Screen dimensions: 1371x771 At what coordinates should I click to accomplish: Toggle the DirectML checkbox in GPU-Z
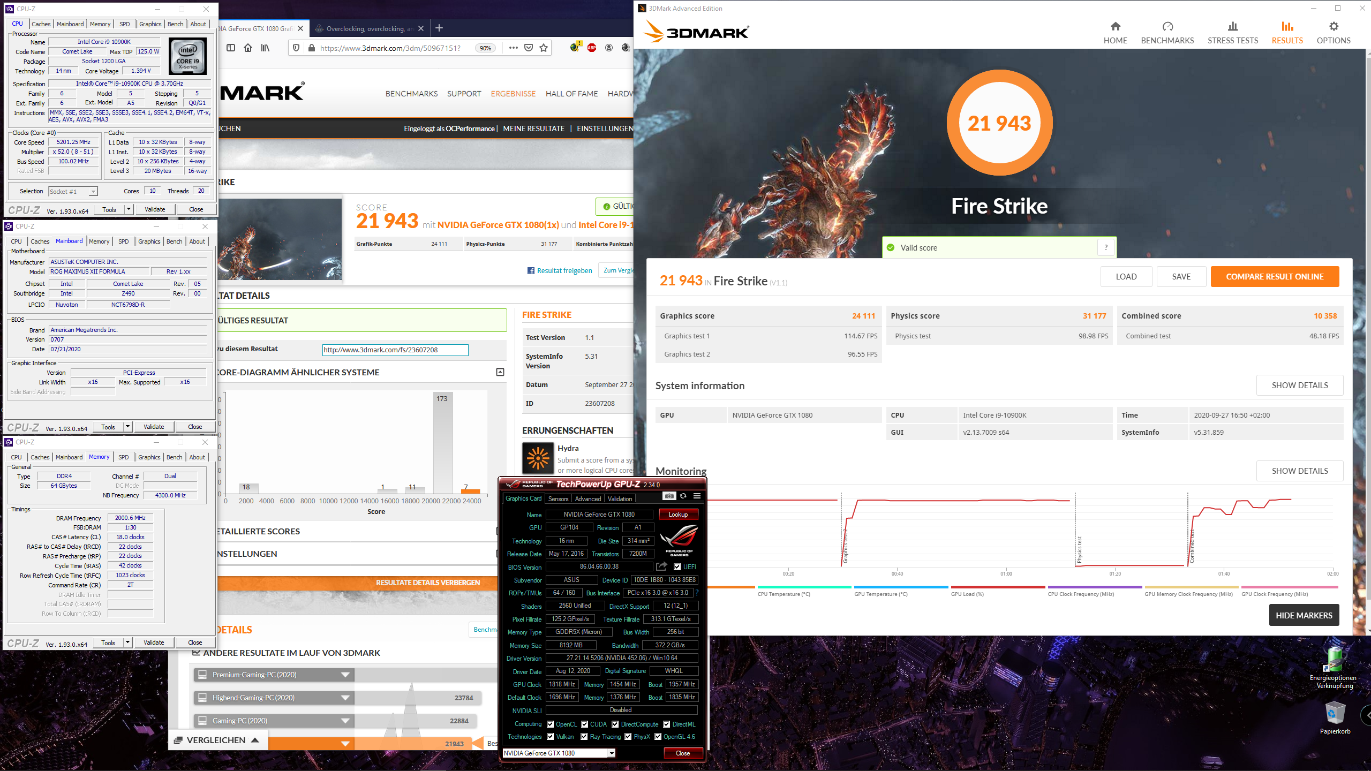pyautogui.click(x=667, y=724)
